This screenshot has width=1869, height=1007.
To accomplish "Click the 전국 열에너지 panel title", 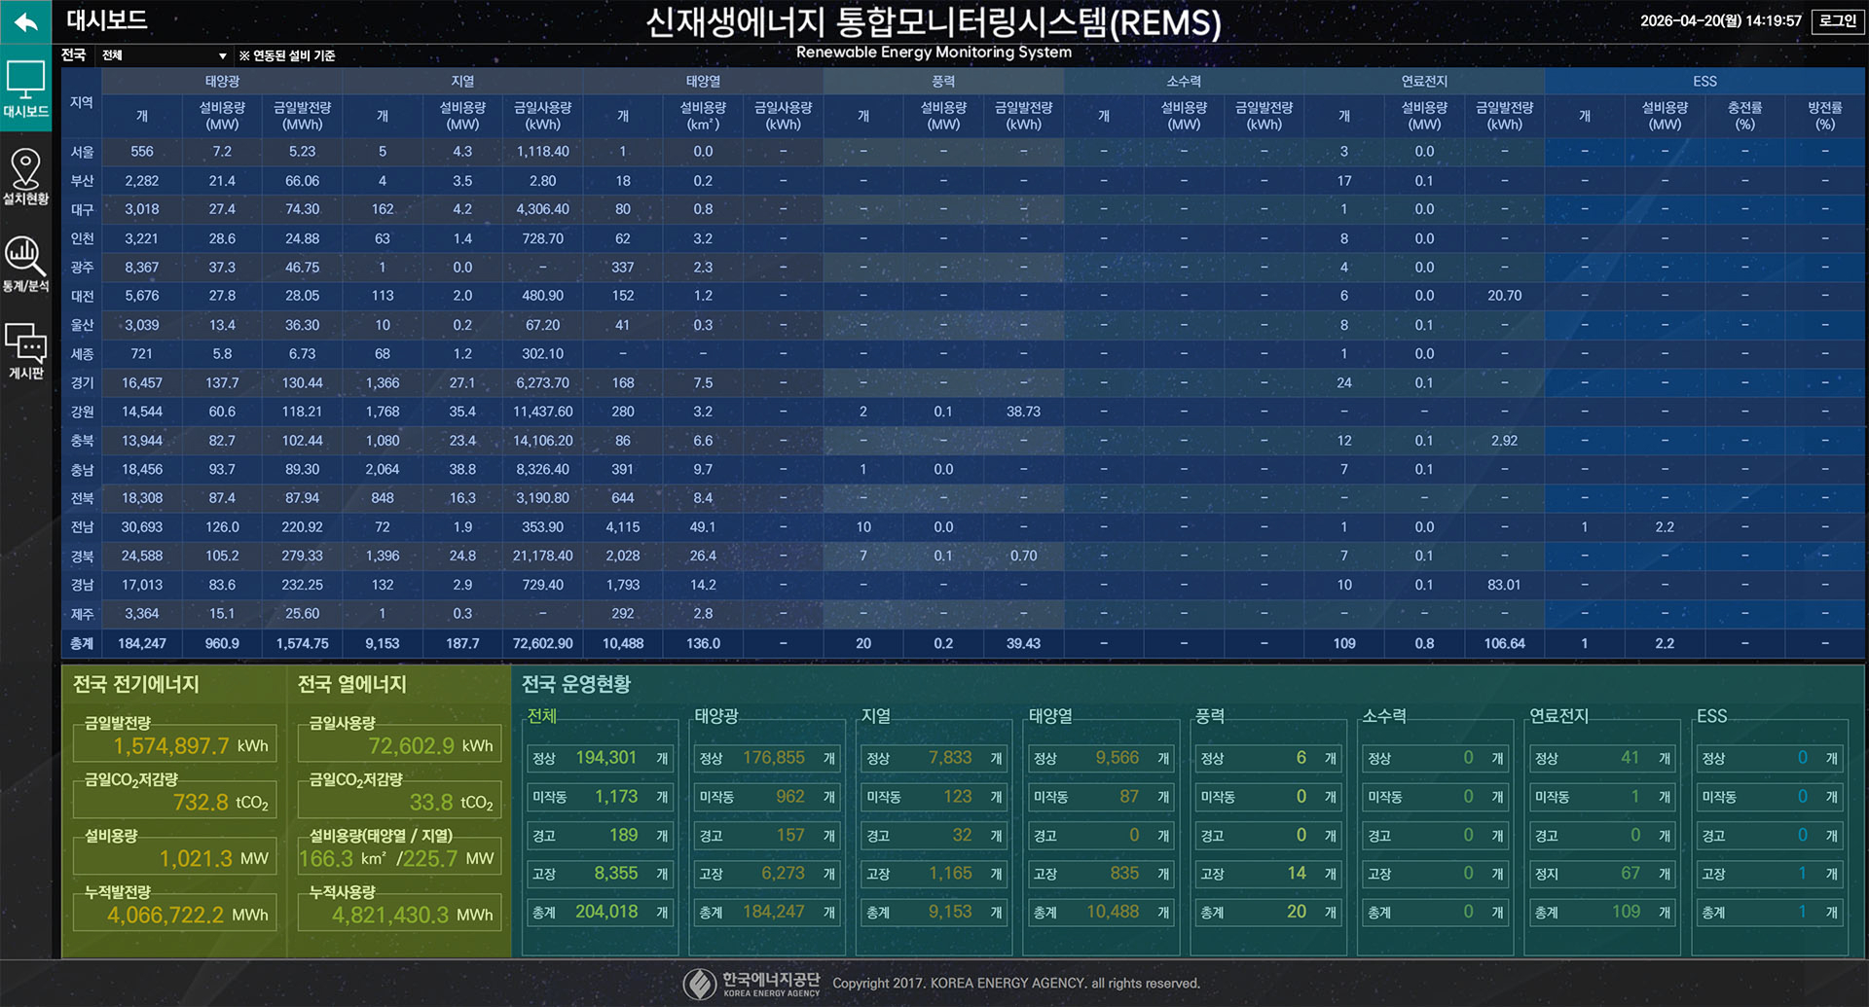I will coord(351,684).
